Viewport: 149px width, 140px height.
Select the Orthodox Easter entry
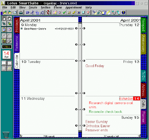click(x=98, y=126)
